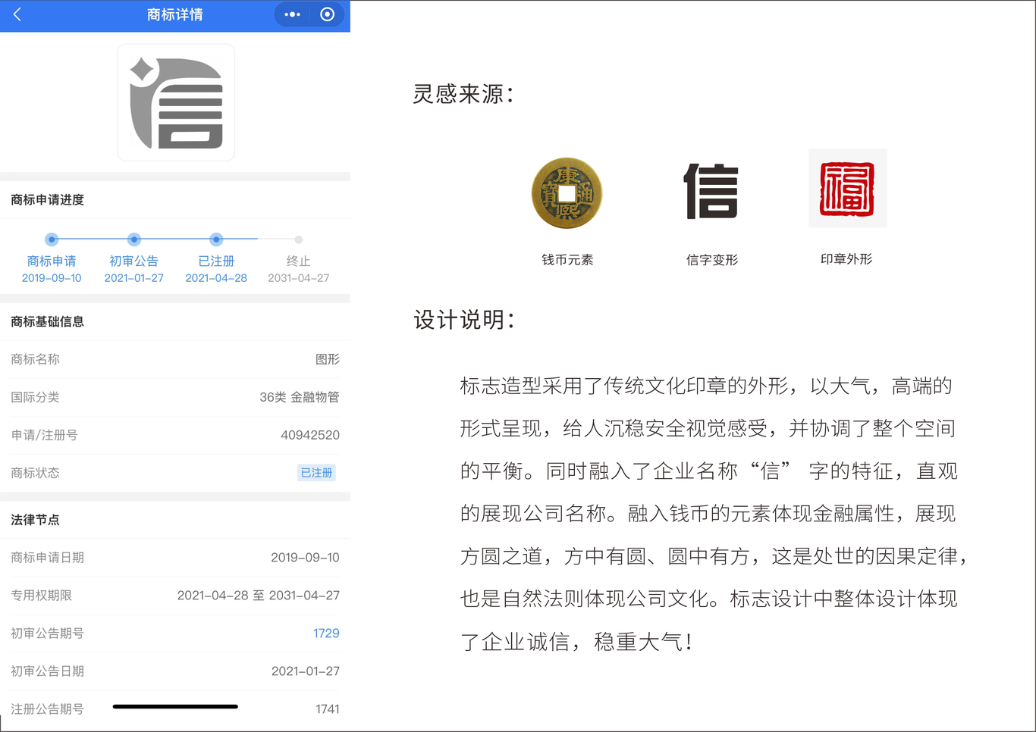Select the 商标申请 progress step dot
The image size is (1036, 732).
click(x=52, y=239)
